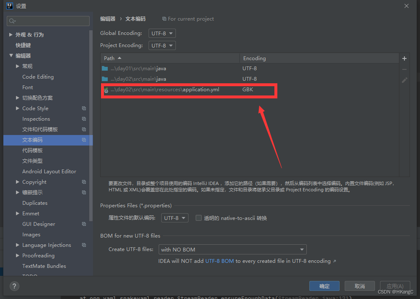The width and height of the screenshot is (420, 299).
Task: Edit selected encoding with pencil icon
Action: click(404, 80)
